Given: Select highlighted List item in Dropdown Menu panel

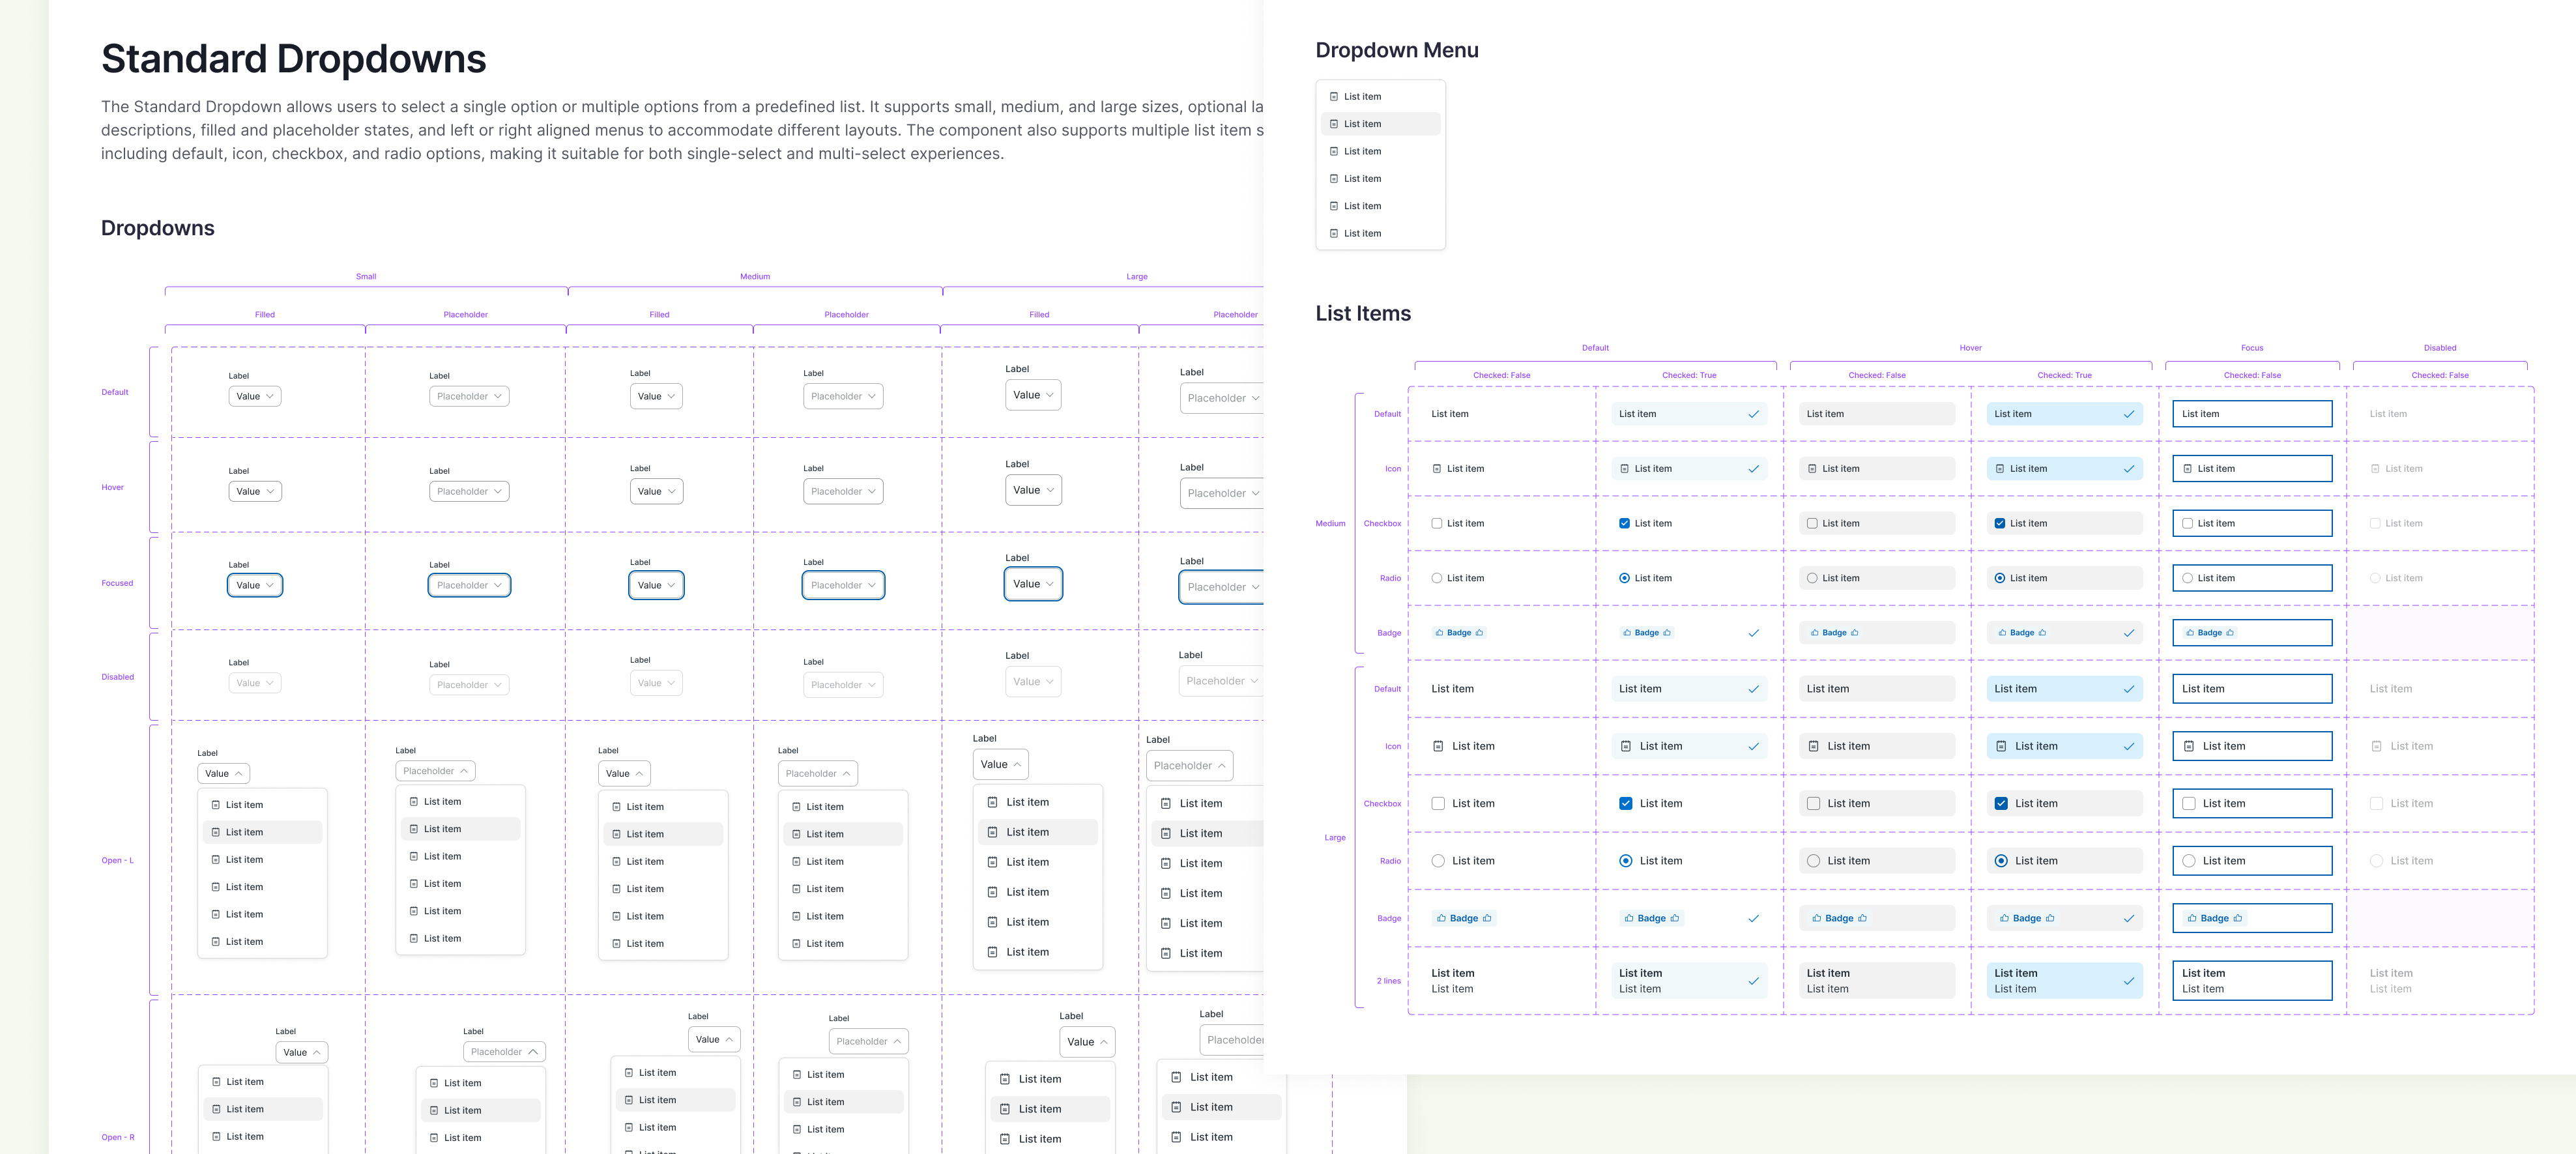Looking at the screenshot, I should pos(1380,124).
